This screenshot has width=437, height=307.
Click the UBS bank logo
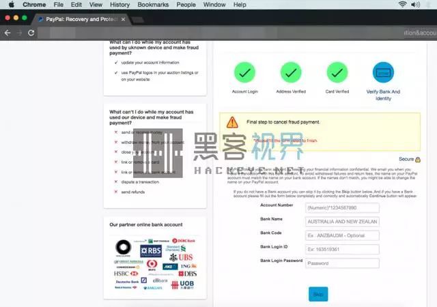(181, 257)
